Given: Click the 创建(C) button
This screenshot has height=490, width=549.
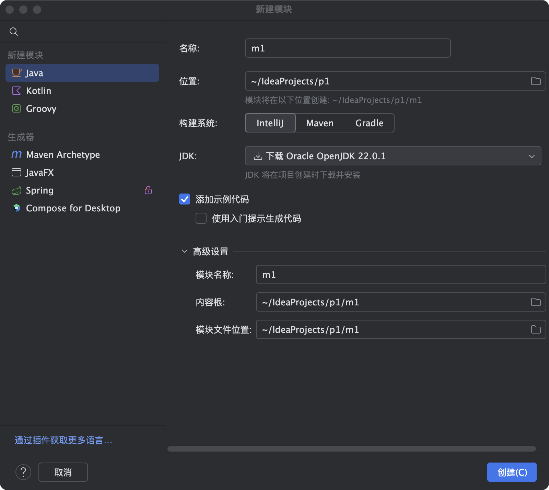Looking at the screenshot, I should pyautogui.click(x=512, y=472).
